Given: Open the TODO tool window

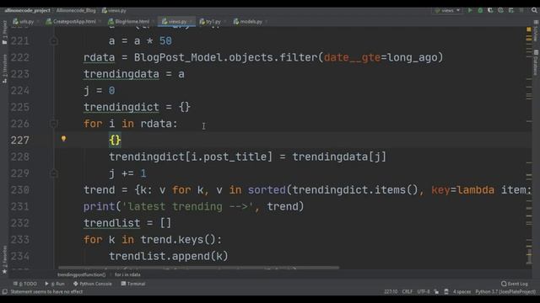Looking at the screenshot, I should [24, 284].
